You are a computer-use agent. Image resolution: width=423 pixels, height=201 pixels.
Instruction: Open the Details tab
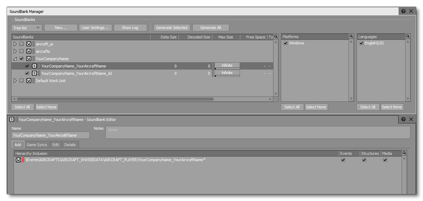coord(70,145)
